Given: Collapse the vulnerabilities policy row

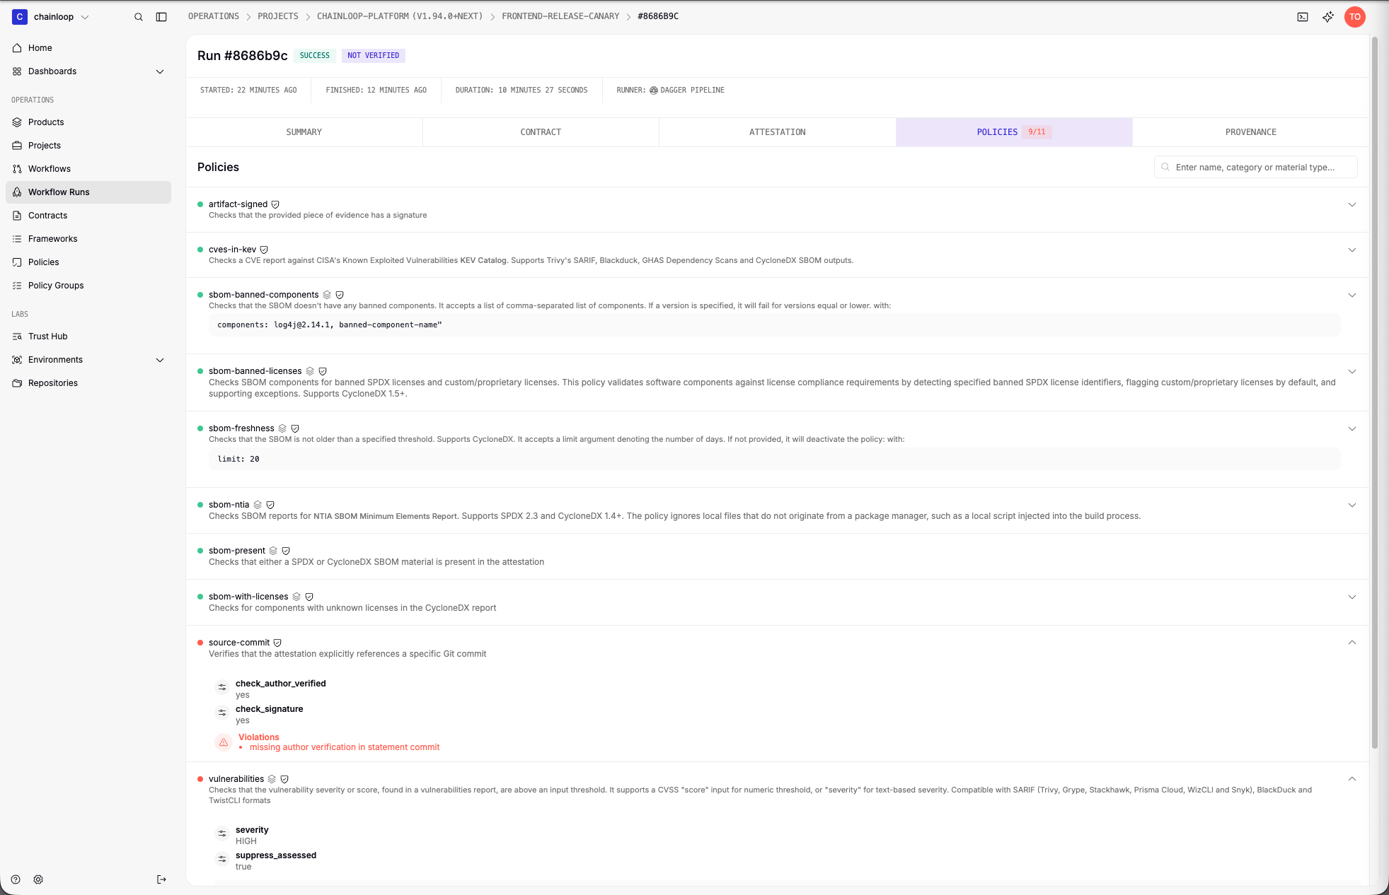Looking at the screenshot, I should 1352,779.
